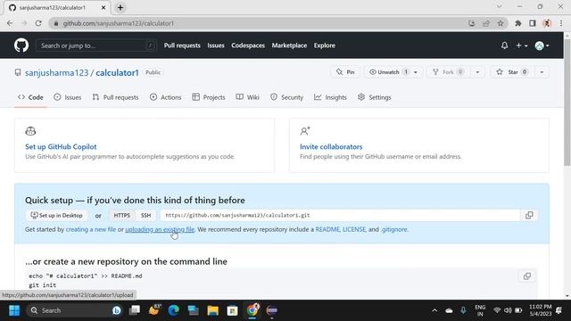Click Set up in Desktop button

[56, 216]
